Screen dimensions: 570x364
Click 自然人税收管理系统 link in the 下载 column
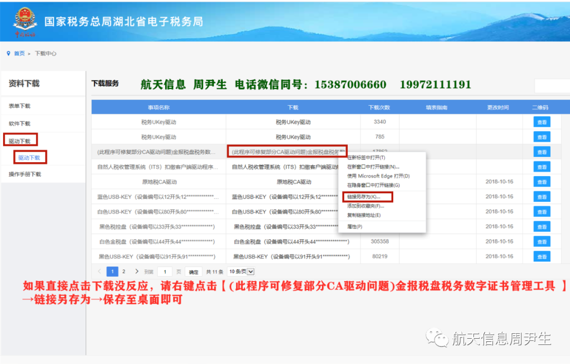click(286, 167)
